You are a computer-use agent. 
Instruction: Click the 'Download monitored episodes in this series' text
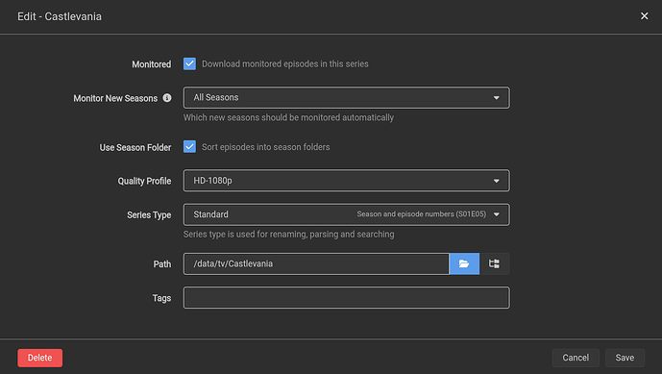(285, 63)
